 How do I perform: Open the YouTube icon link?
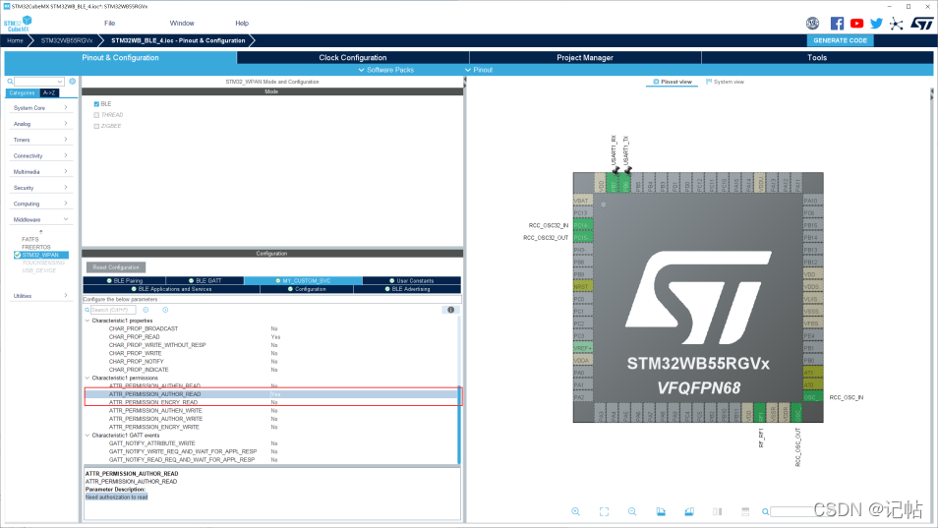856,24
